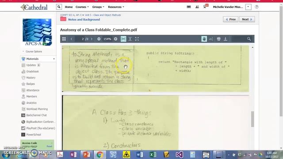
Task: Open the page thumbnails grid view
Action: 64,39
